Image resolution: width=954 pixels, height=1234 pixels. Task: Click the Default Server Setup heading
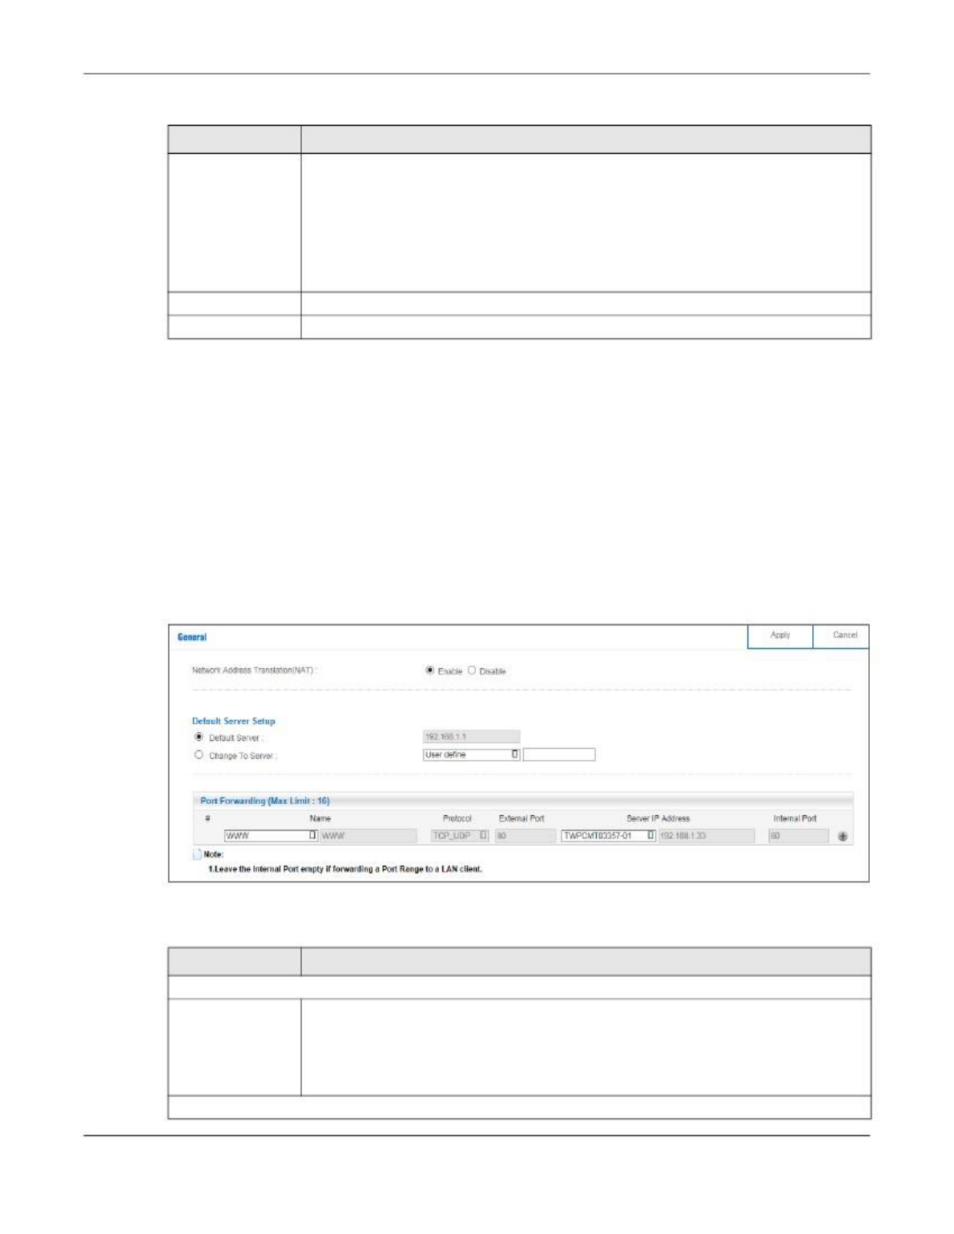click(x=233, y=721)
